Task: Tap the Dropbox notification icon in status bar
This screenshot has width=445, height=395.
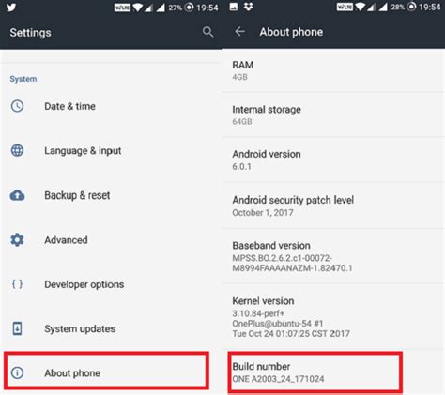Action: (249, 7)
